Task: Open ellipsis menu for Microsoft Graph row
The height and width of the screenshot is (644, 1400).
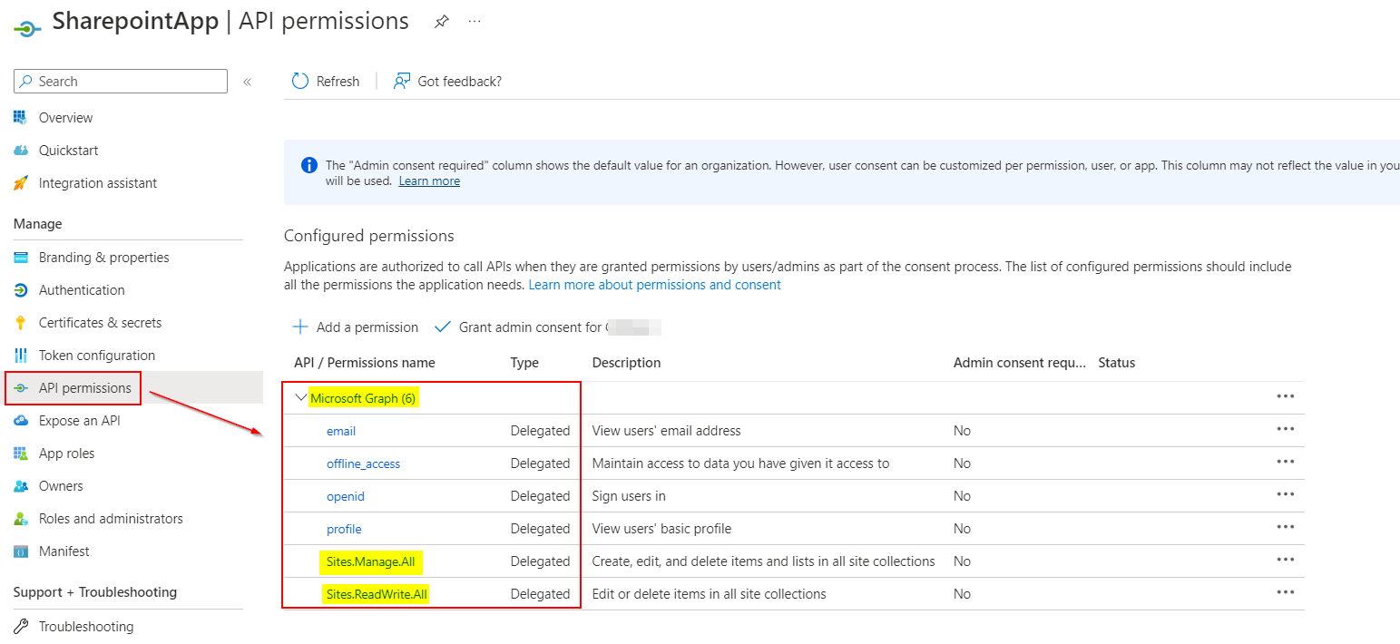Action: (x=1285, y=396)
